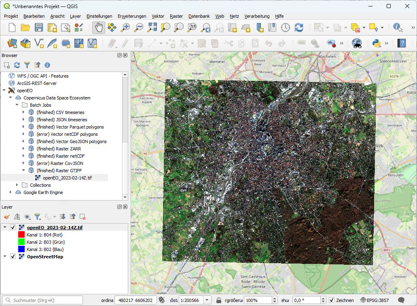This screenshot has height=306, width=417.
Task: Open the Vektor menu
Action: tap(158, 16)
